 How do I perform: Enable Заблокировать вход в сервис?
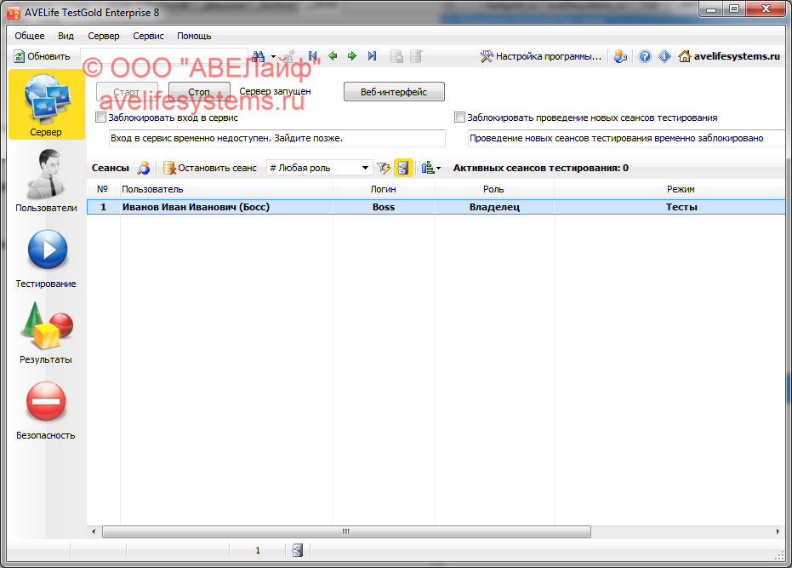(100, 117)
